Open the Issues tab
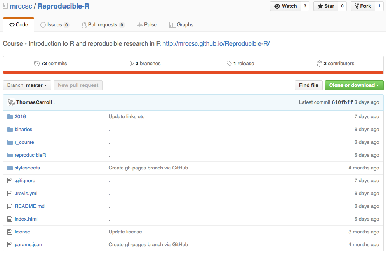Viewport: 386px width, 254px height. pos(54,25)
